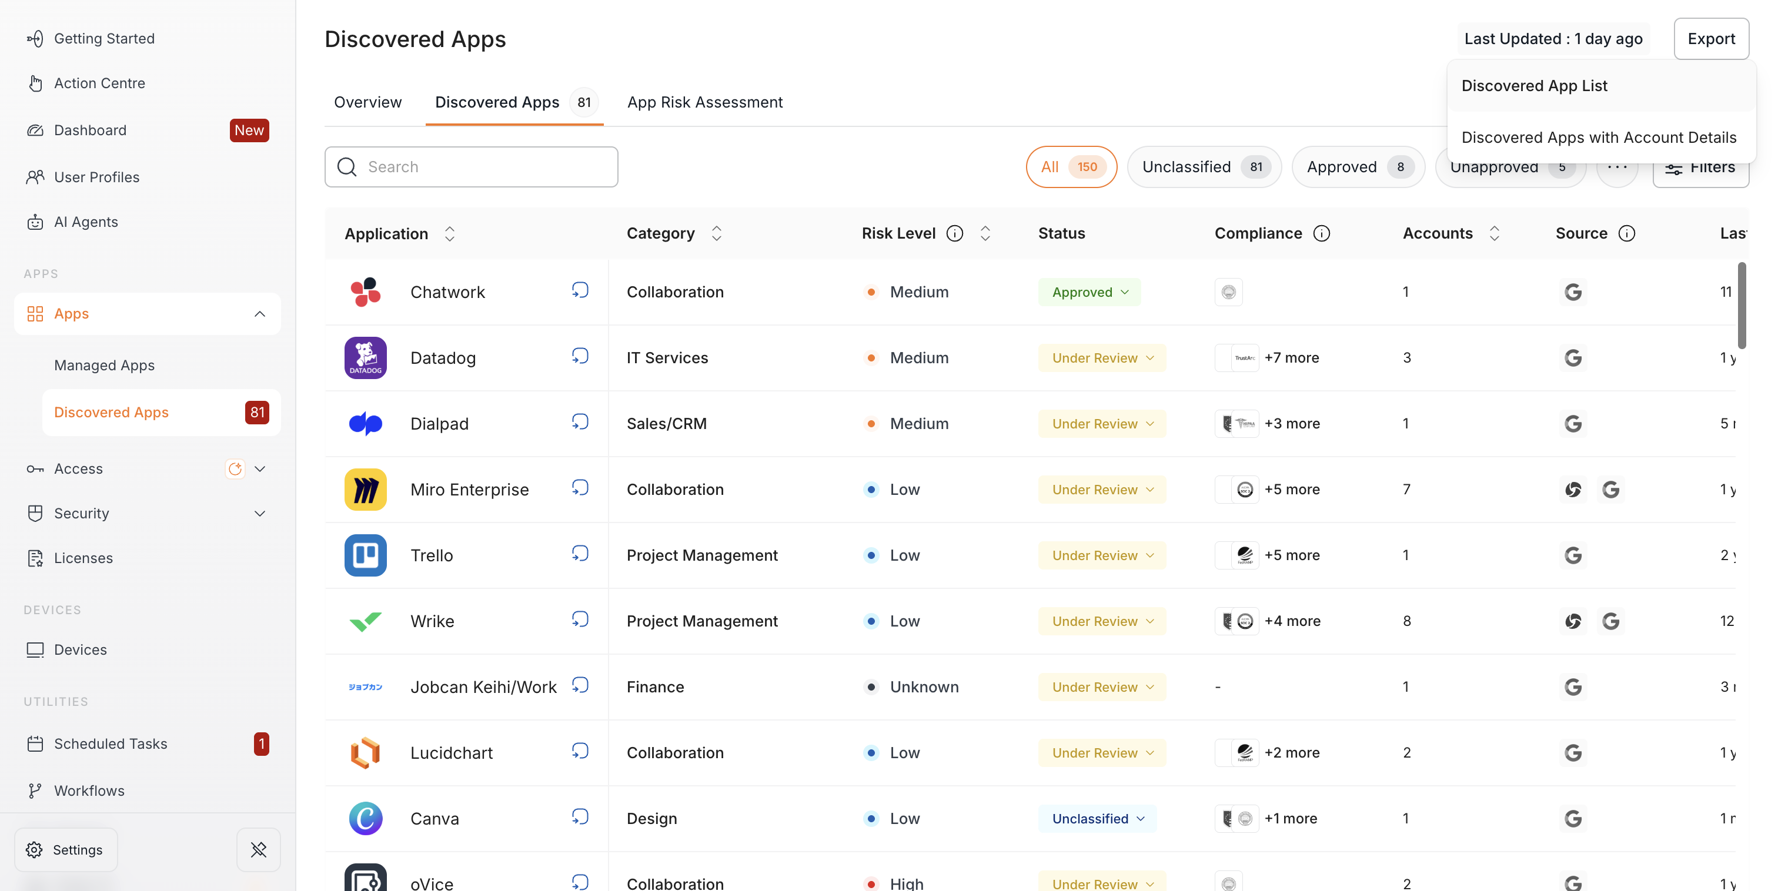The image size is (1778, 891).
Task: Click the pin icon beside Settings
Action: [x=259, y=850]
